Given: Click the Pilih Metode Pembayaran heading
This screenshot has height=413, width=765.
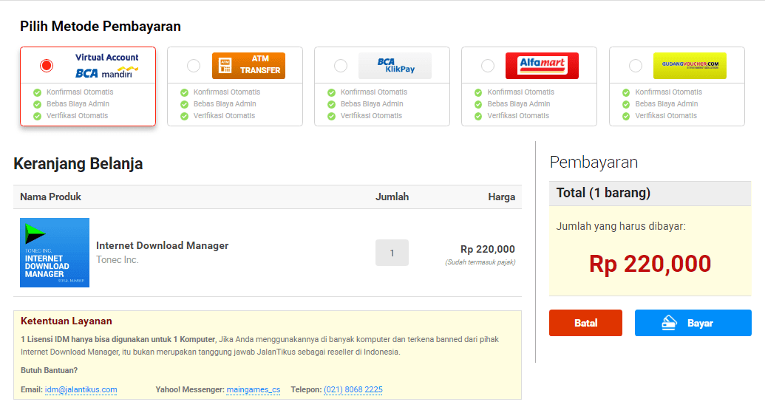Looking at the screenshot, I should [101, 27].
